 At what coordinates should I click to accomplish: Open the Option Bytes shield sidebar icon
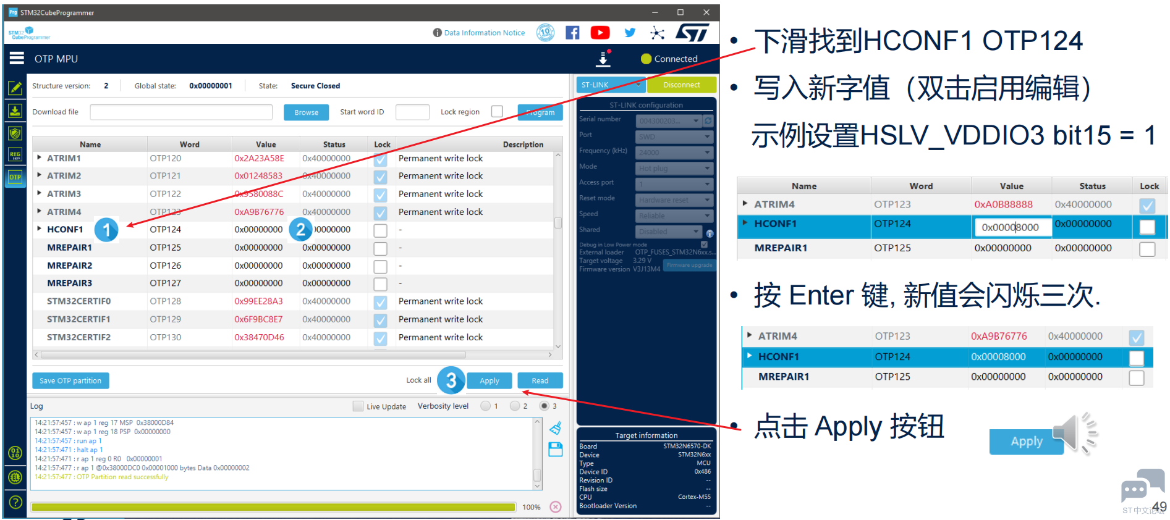click(15, 133)
